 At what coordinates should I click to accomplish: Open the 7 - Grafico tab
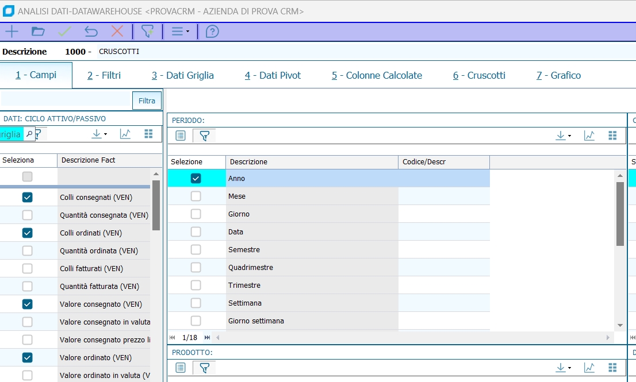(558, 75)
